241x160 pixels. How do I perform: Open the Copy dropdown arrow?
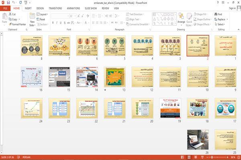point(19,19)
